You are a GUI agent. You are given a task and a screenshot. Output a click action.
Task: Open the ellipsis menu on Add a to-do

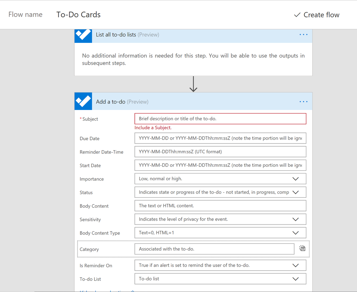pos(303,102)
